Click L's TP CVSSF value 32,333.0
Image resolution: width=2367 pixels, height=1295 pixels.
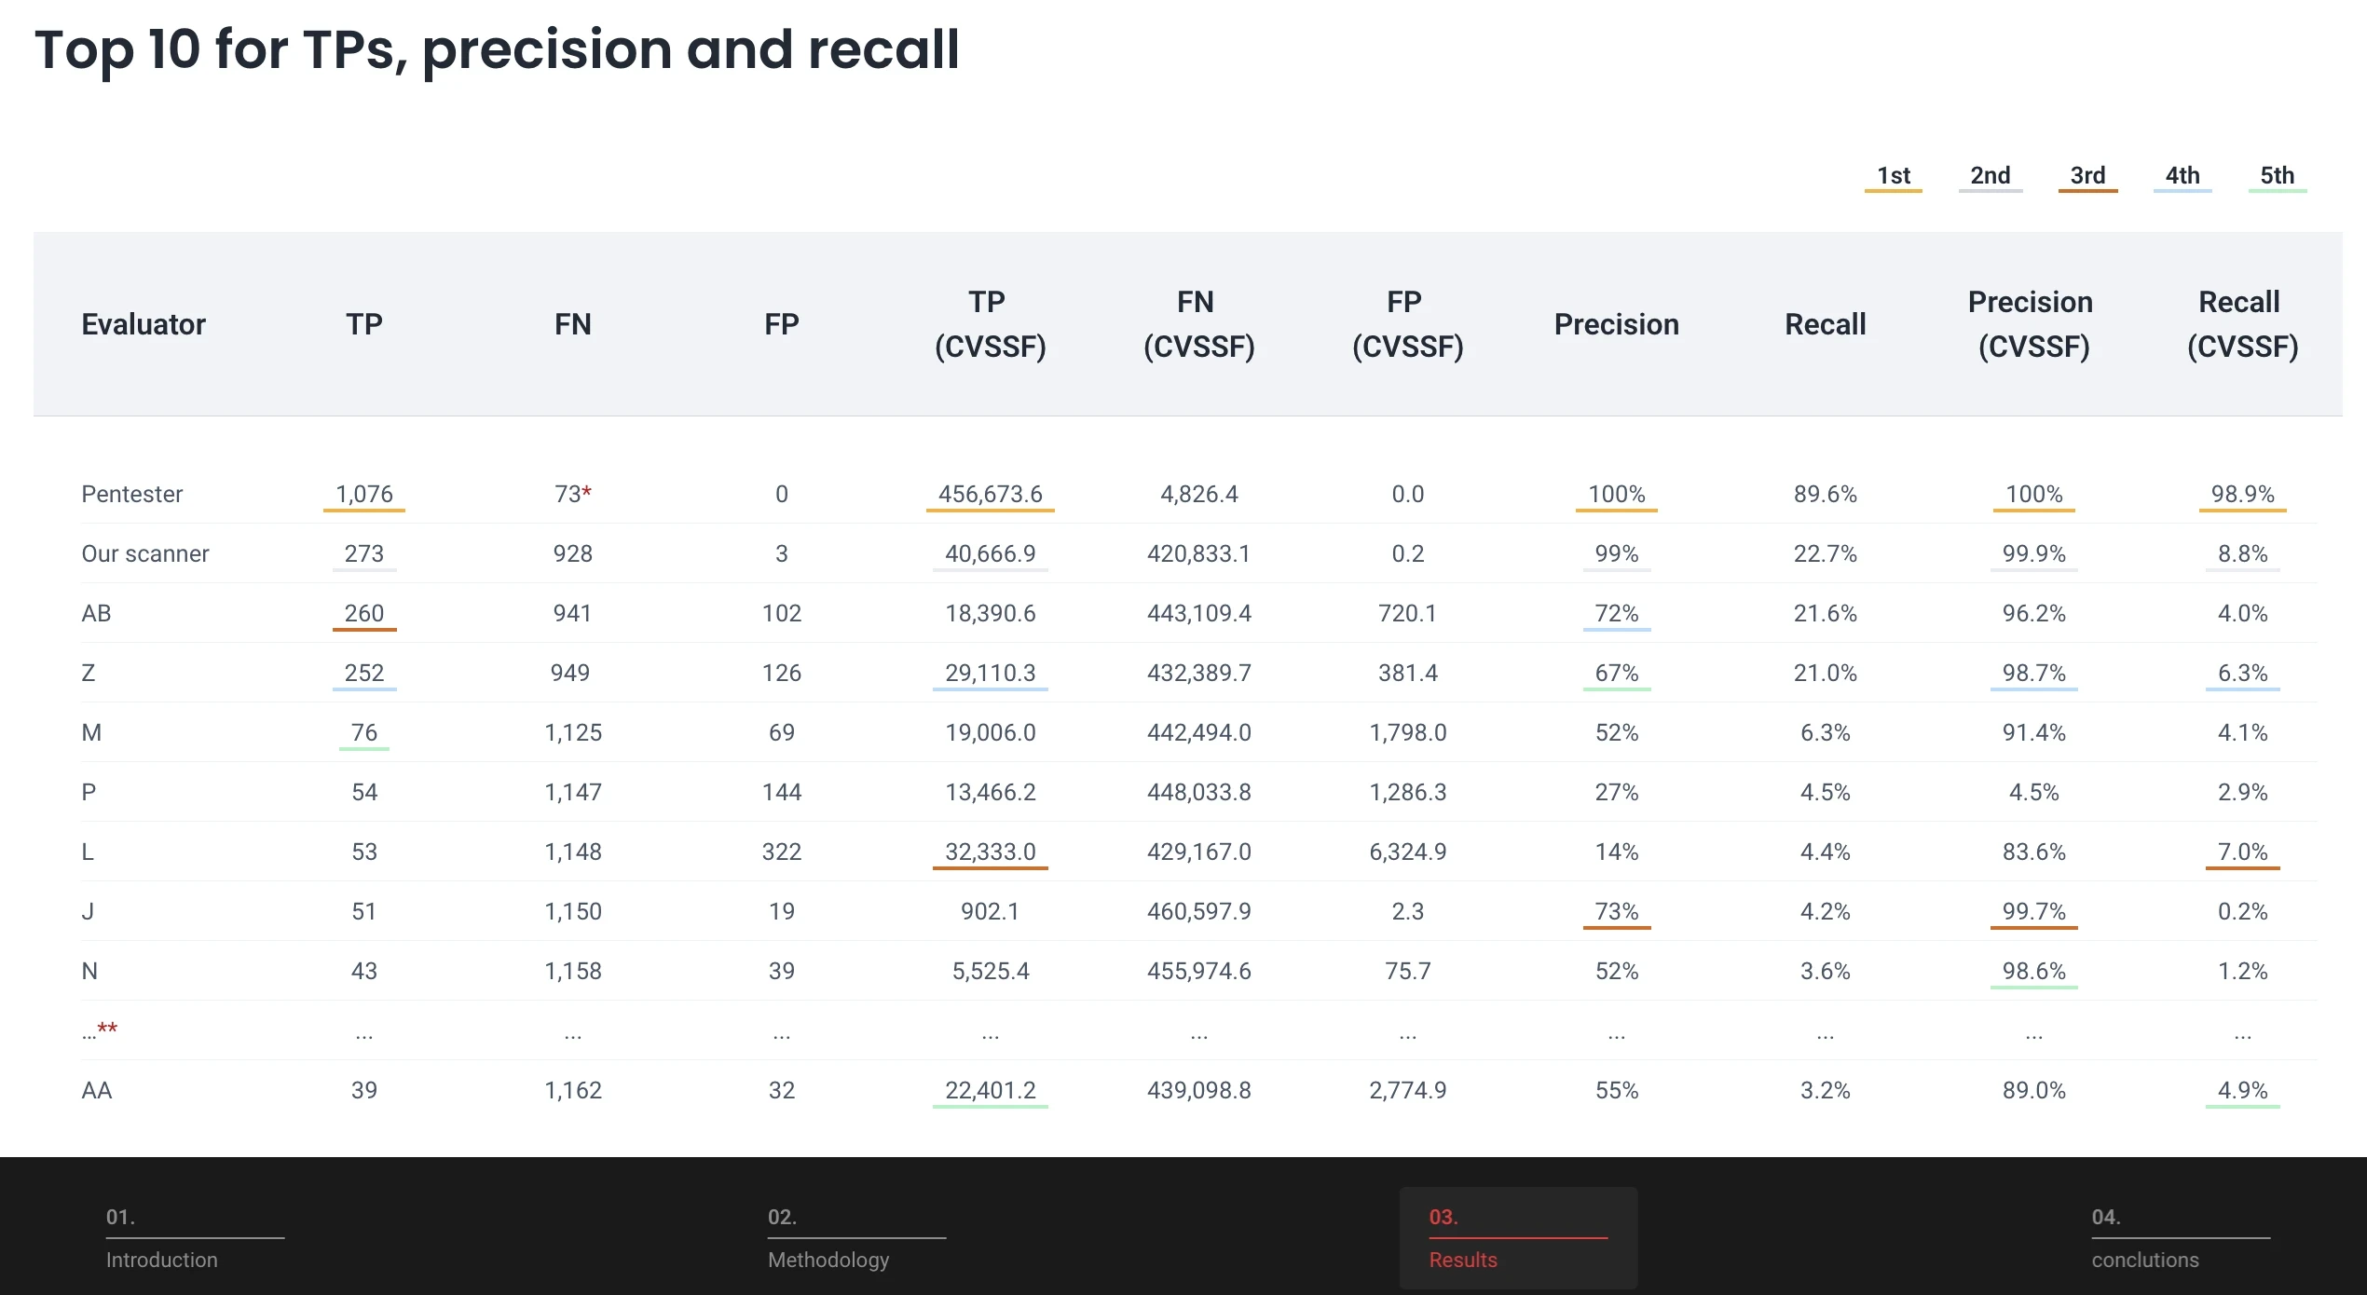[x=990, y=852]
